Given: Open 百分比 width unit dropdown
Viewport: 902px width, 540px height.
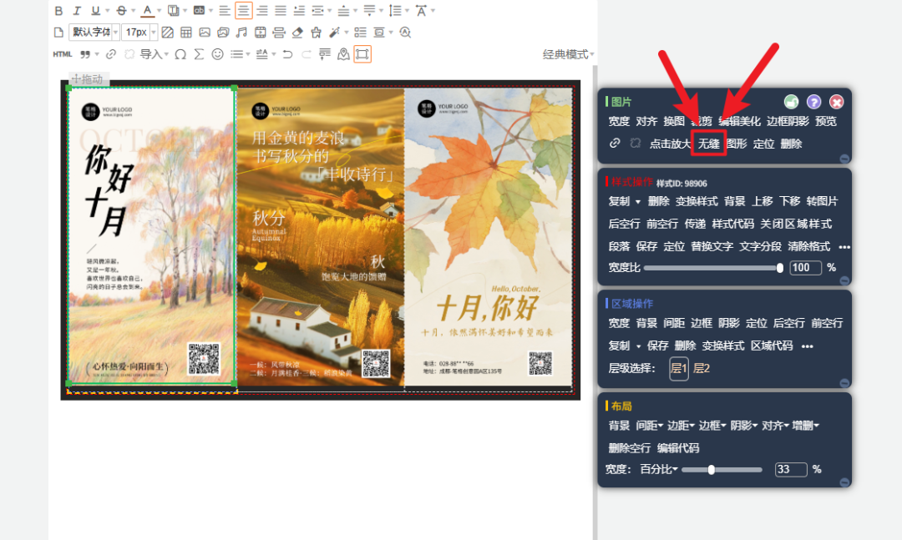Looking at the screenshot, I should pyautogui.click(x=659, y=469).
